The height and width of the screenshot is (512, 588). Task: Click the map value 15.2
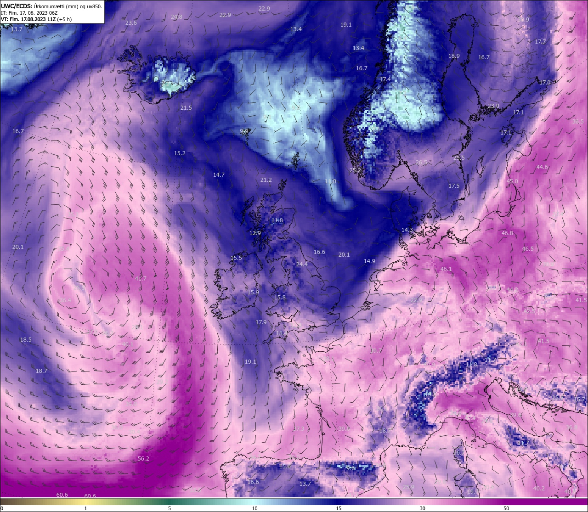click(180, 153)
